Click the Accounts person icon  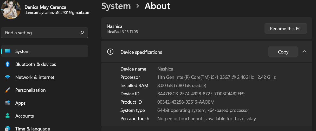coord(8,116)
